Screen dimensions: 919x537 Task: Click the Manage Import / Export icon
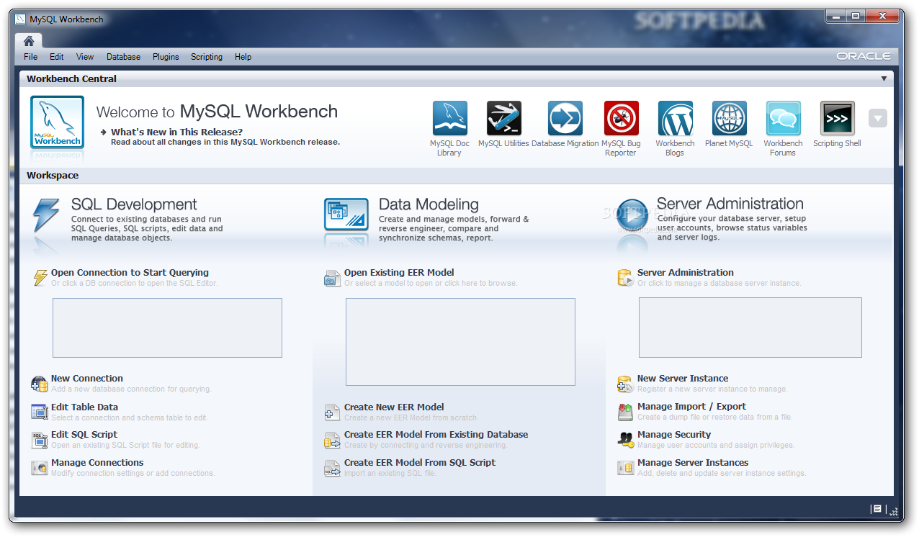625,412
